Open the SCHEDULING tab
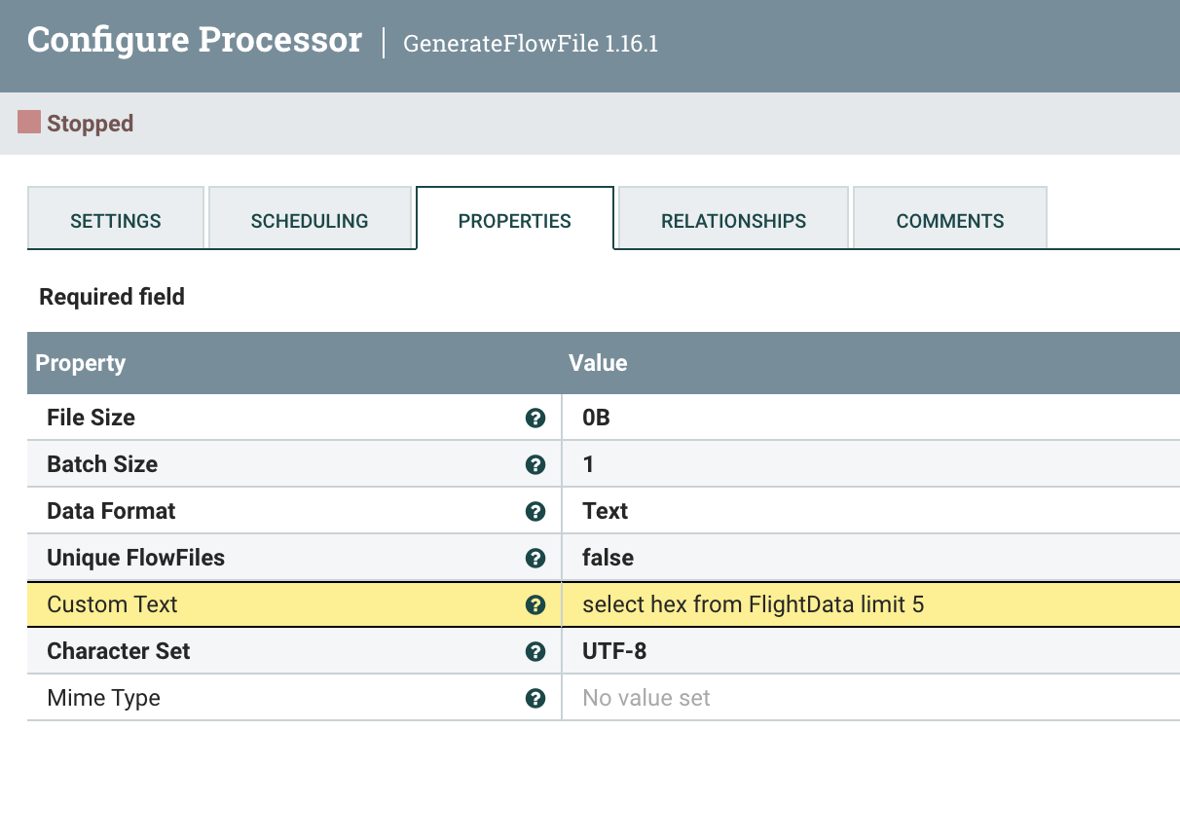 click(310, 221)
